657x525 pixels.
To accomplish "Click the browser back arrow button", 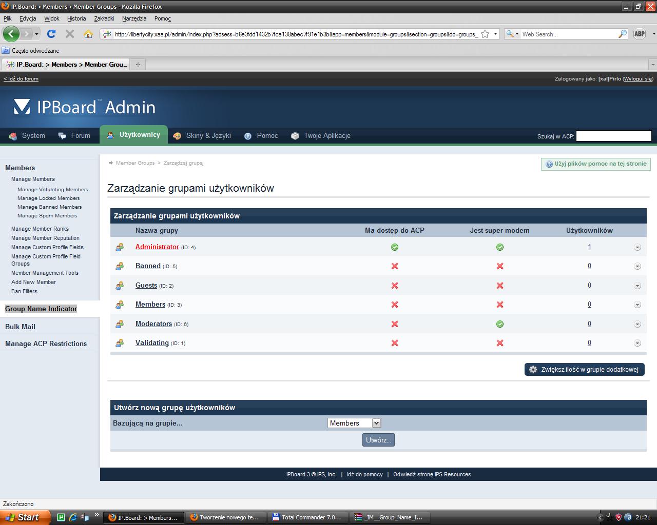I will pyautogui.click(x=11, y=34).
